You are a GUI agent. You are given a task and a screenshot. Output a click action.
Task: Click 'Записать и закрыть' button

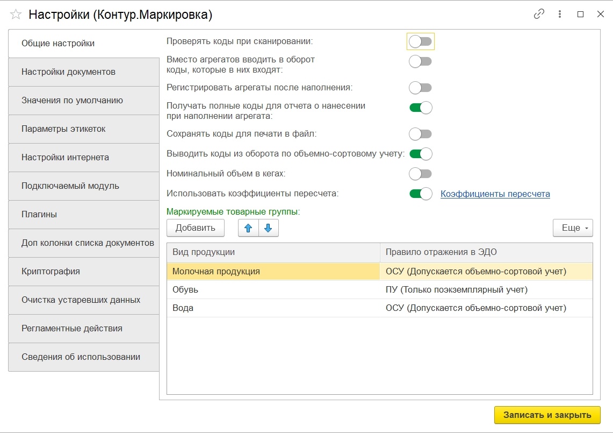tap(547, 415)
